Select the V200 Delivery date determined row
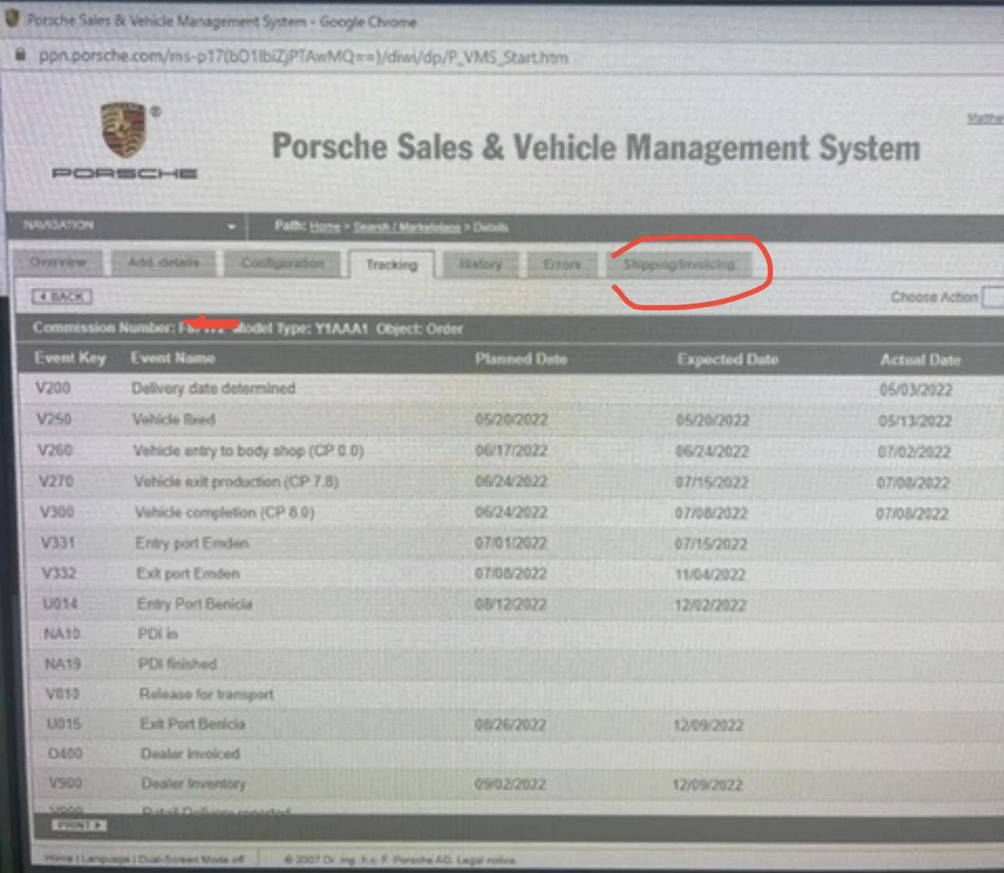1004x873 pixels. [x=510, y=388]
